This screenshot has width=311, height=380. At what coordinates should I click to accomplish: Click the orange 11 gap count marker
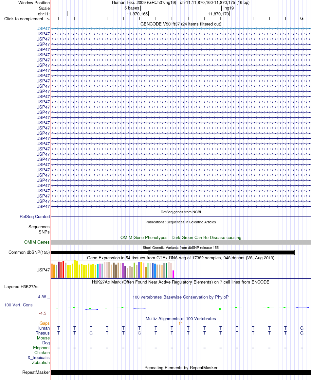[x=180, y=323]
